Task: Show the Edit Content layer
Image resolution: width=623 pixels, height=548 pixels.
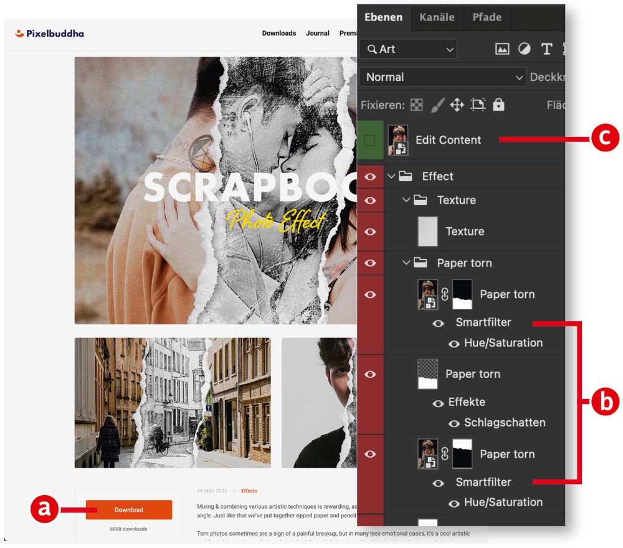Action: tap(370, 140)
